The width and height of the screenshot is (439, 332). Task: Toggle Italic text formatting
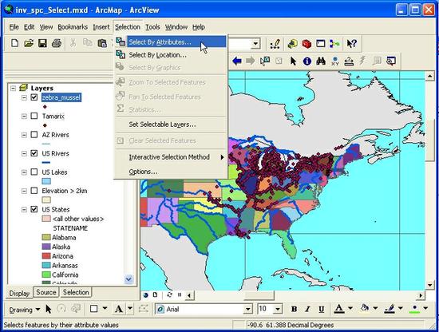[307, 309]
